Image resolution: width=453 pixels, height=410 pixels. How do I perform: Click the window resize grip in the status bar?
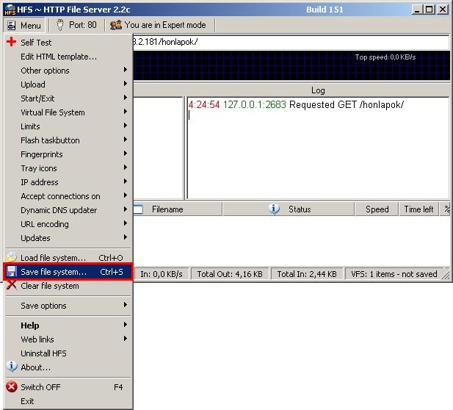(x=446, y=274)
